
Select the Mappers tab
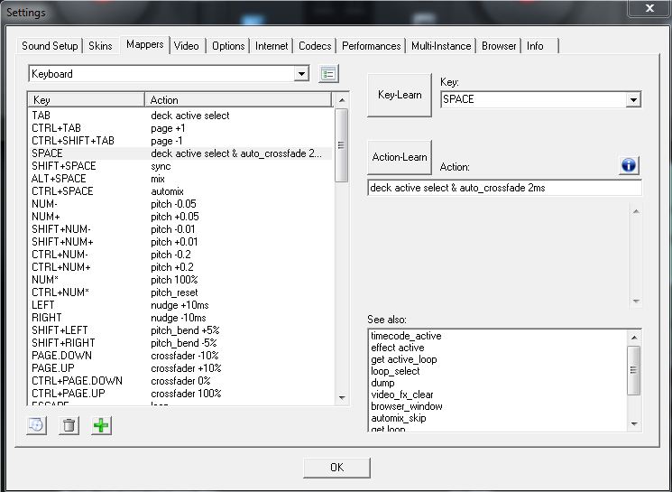tap(145, 44)
